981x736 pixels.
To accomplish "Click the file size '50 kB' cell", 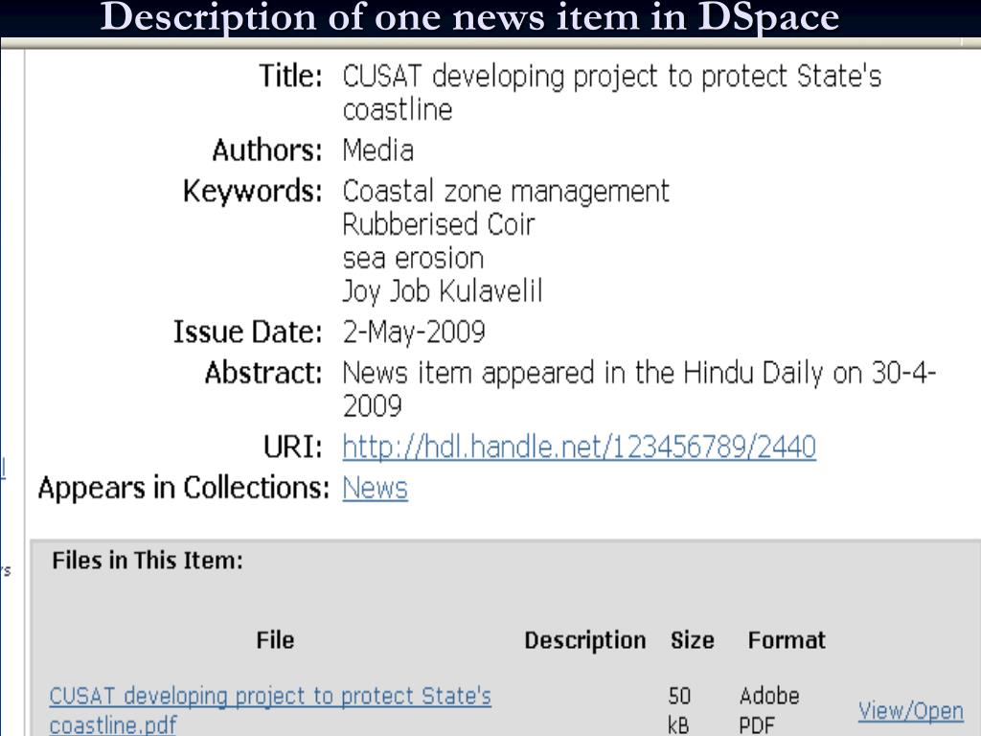I will coord(679,710).
